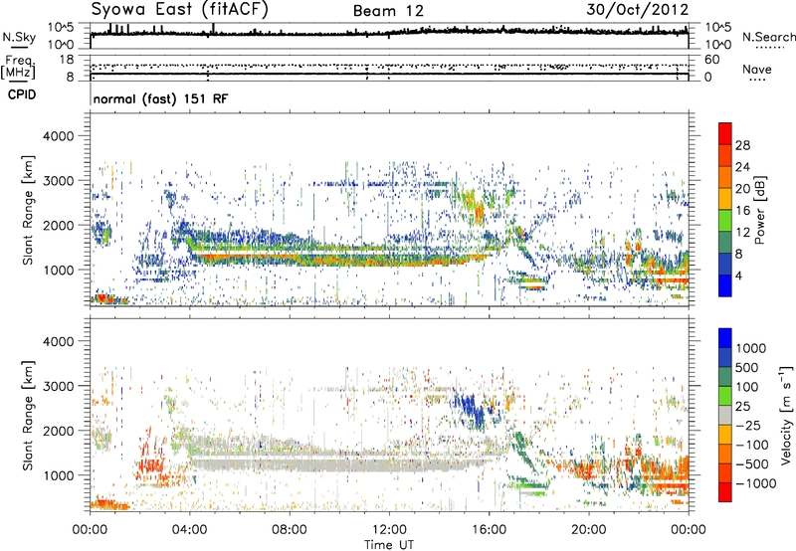Click the '28' Power colorbar tick value
The image size is (796, 551).
[x=742, y=145]
